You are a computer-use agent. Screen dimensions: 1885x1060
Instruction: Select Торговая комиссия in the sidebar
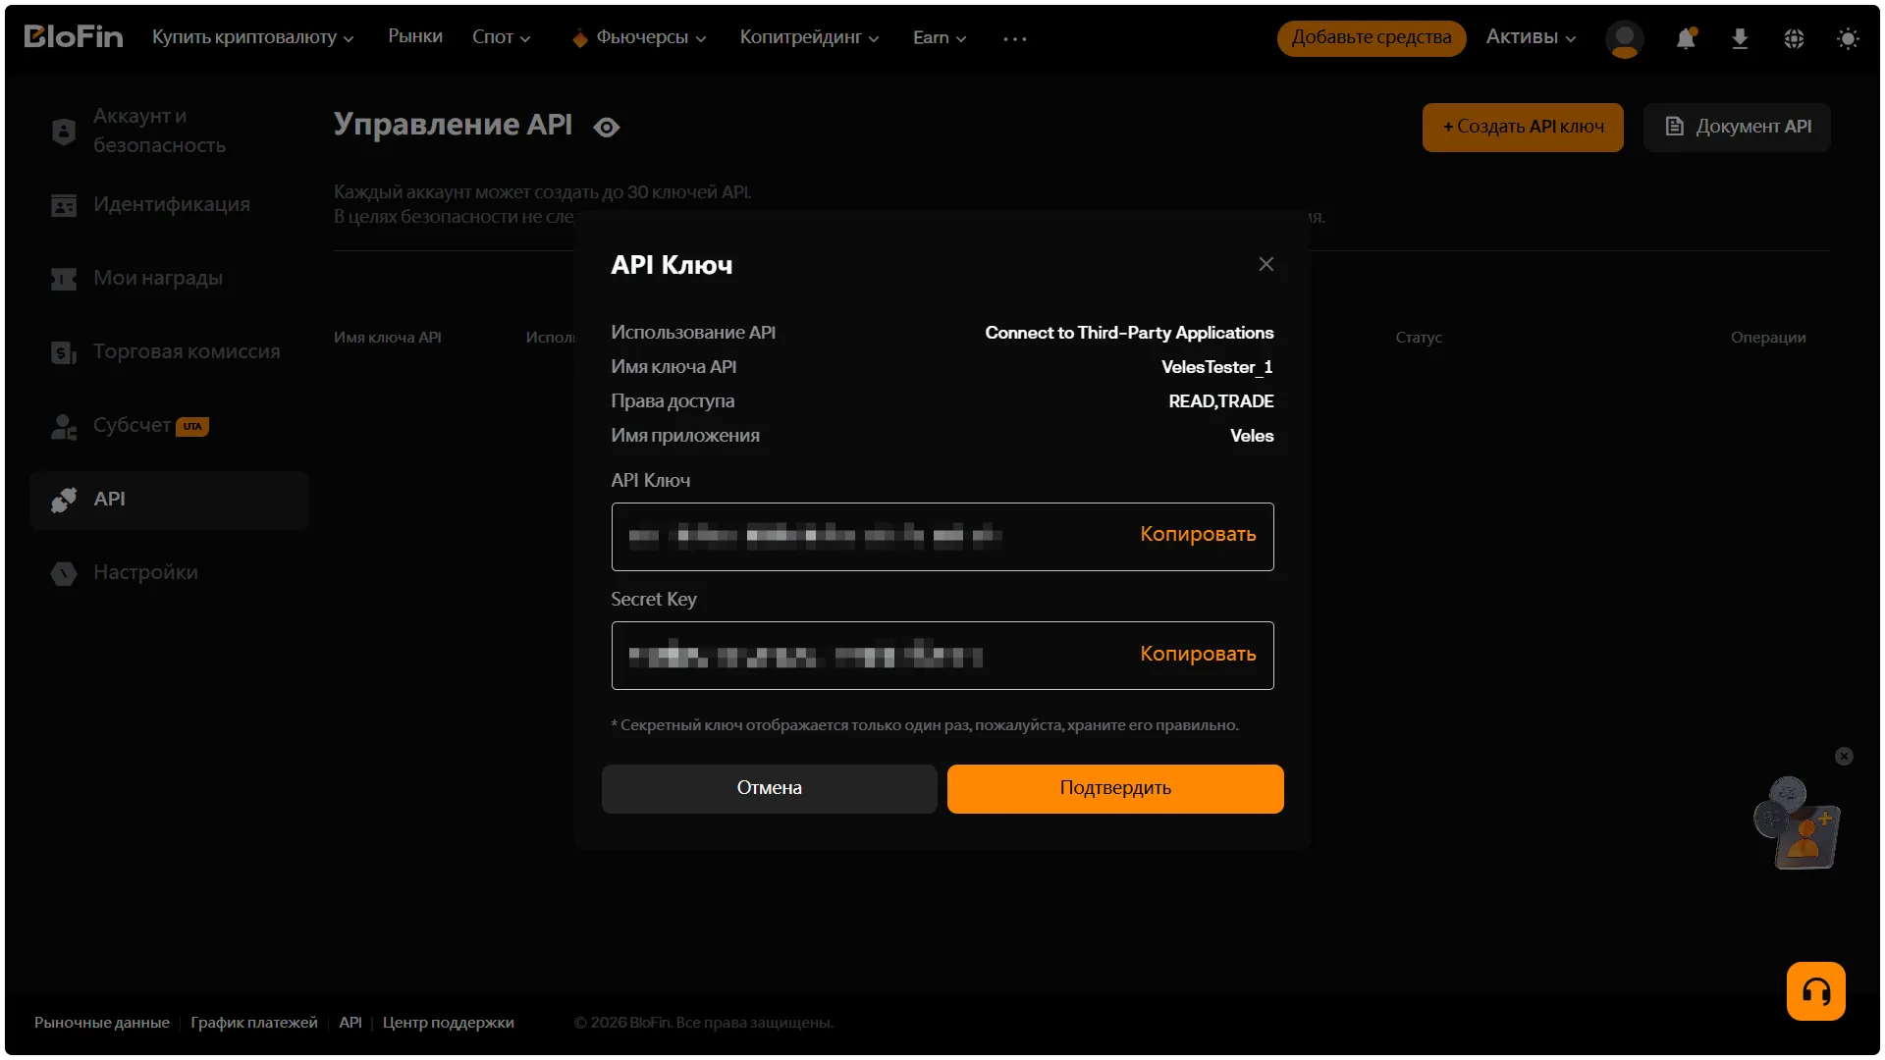[187, 351]
